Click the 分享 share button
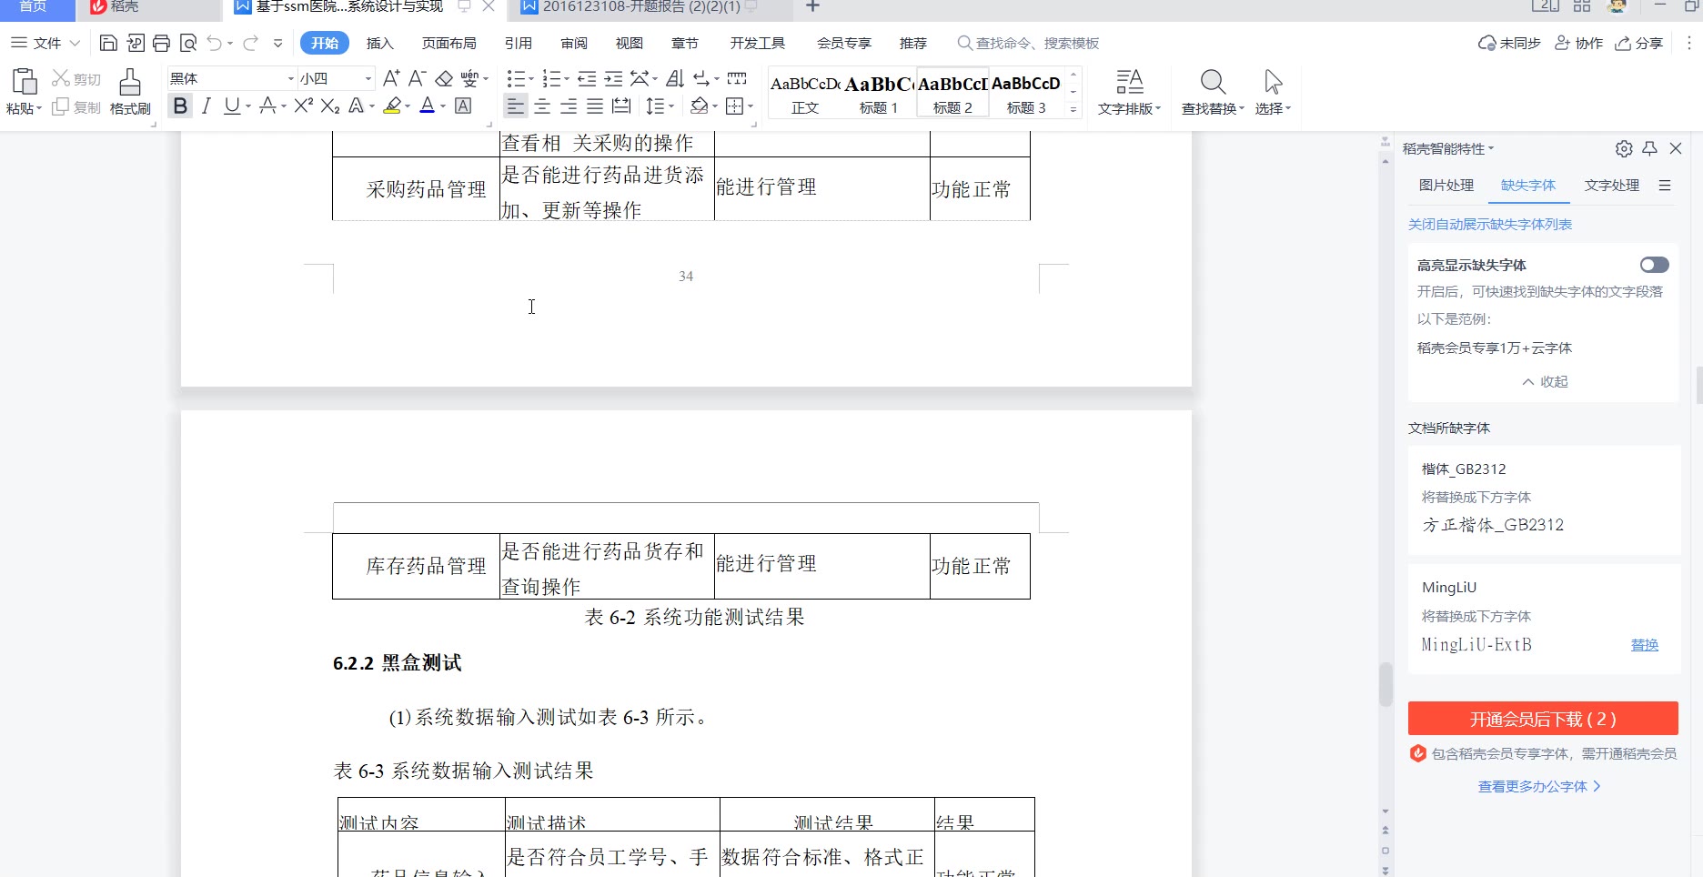Viewport: 1703px width, 877px height. pyautogui.click(x=1639, y=43)
